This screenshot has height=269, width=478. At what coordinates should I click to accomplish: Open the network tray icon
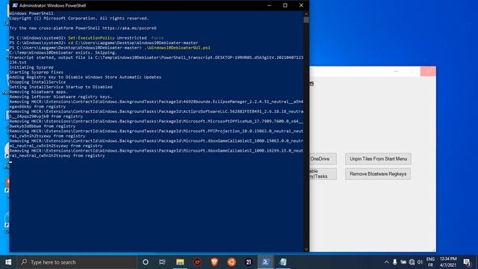point(412,262)
